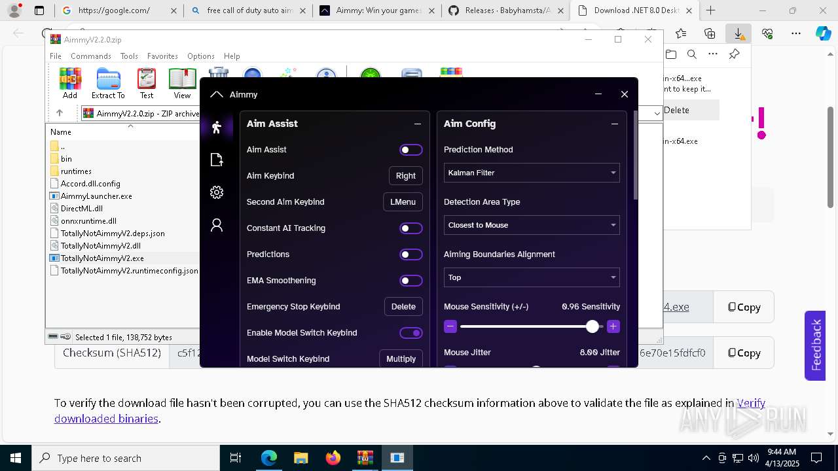Increase mouse sensitivity with plus button
838x471 pixels.
click(x=613, y=326)
